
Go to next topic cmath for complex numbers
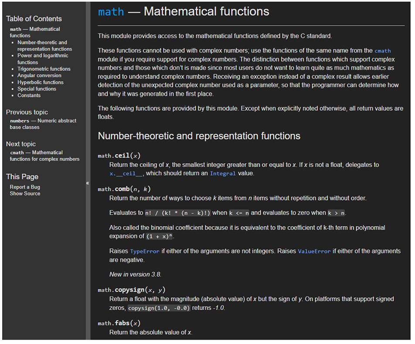44,156
